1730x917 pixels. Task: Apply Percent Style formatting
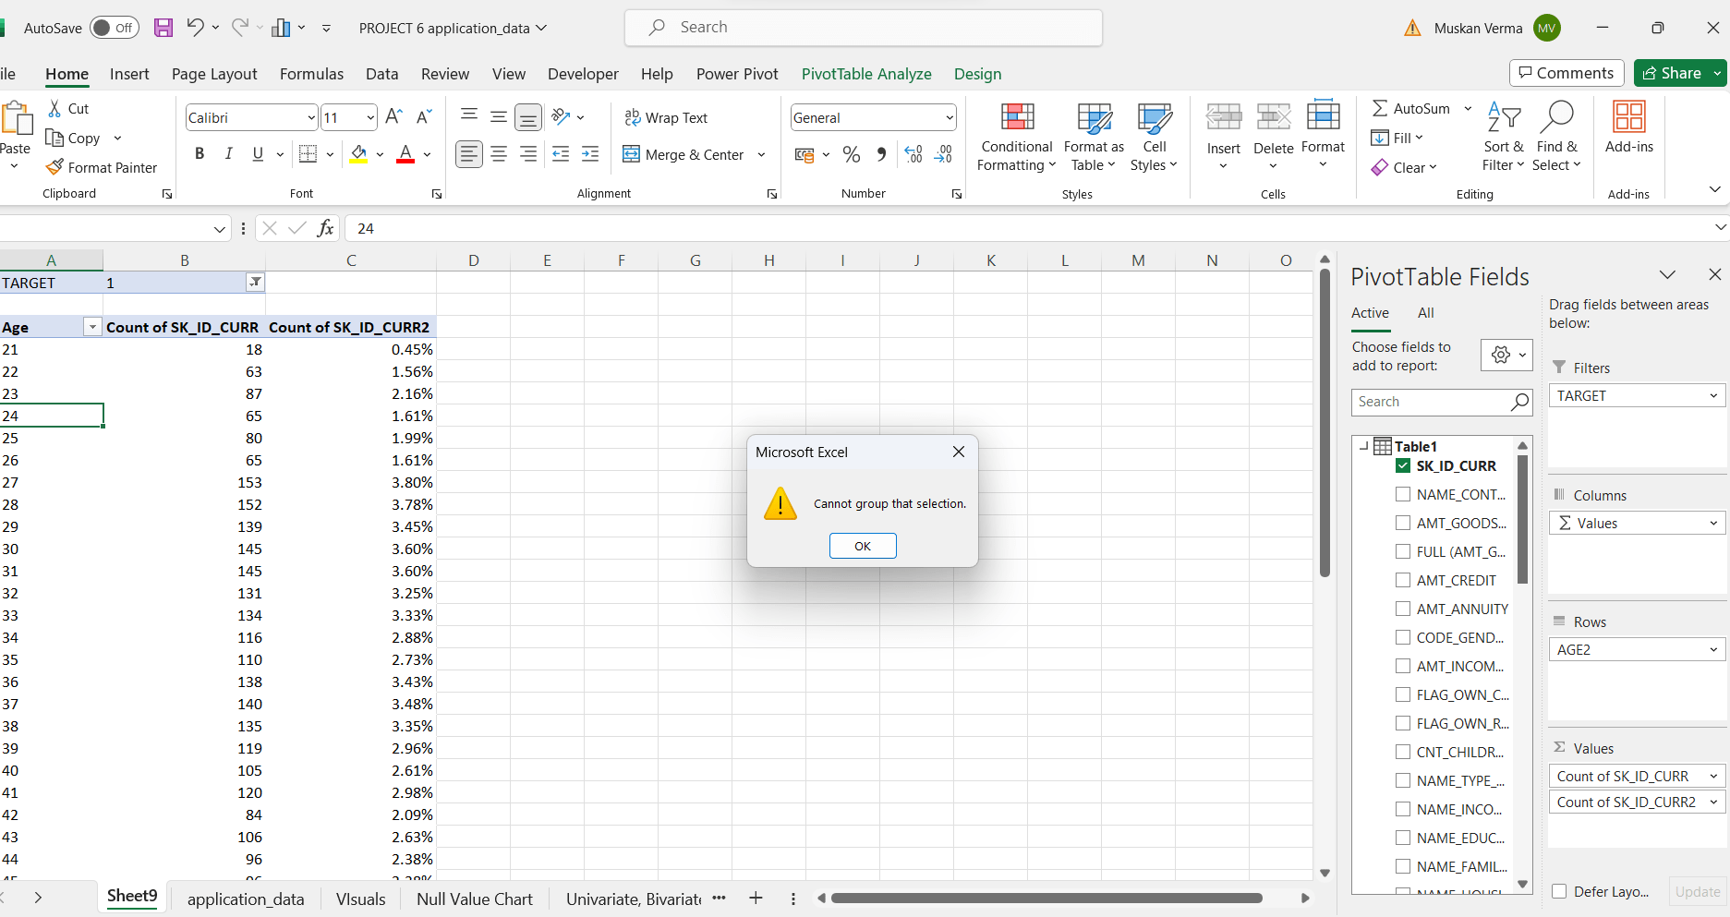(851, 154)
